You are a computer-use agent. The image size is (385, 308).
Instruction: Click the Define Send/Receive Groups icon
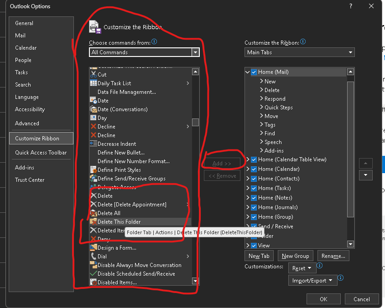coord(94,178)
